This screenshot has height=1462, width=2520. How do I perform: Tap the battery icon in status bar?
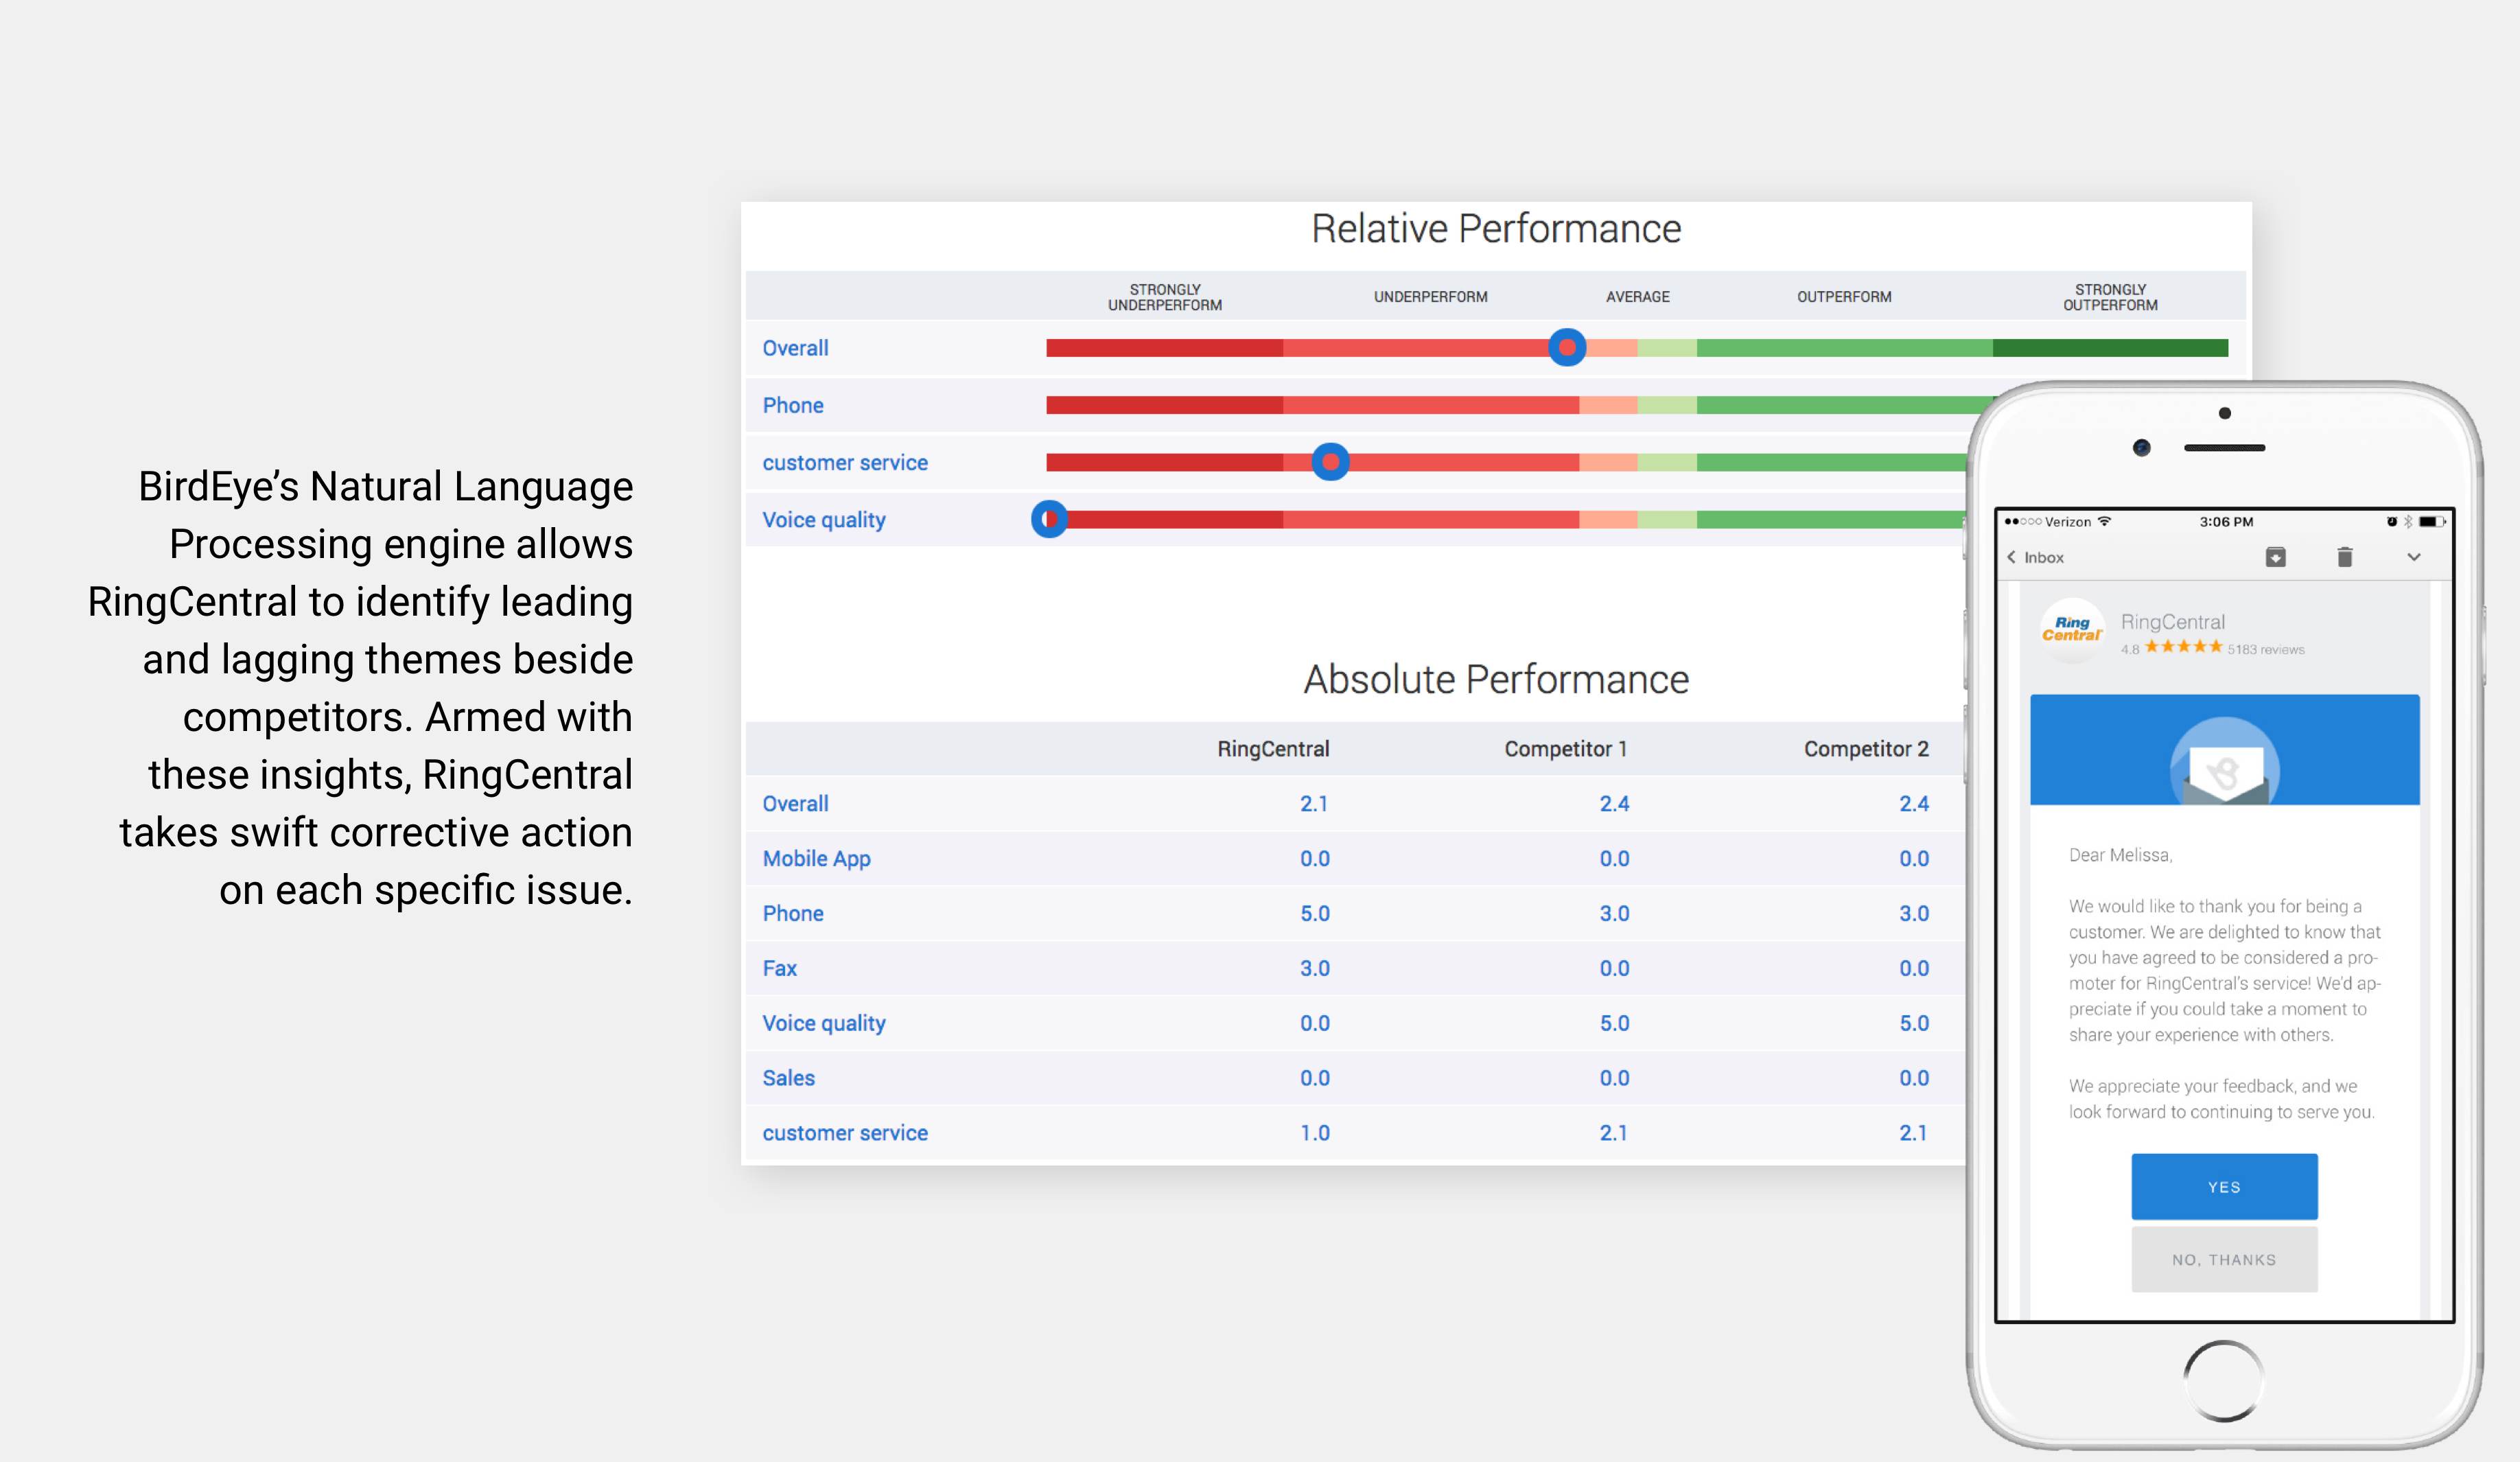tap(2431, 521)
